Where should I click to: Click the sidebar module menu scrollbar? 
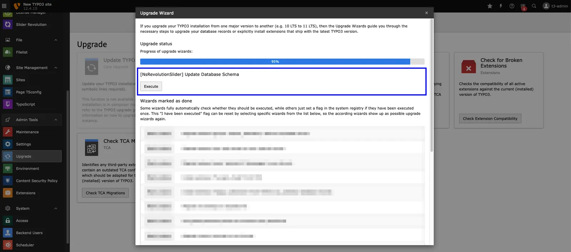(68, 167)
